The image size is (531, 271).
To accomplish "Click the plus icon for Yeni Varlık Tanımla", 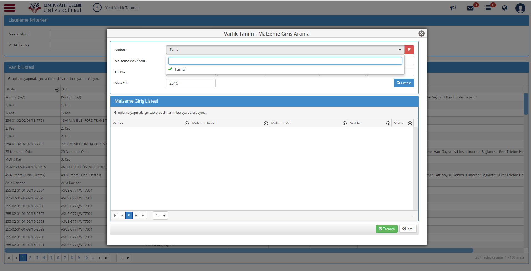I will pyautogui.click(x=97, y=7).
